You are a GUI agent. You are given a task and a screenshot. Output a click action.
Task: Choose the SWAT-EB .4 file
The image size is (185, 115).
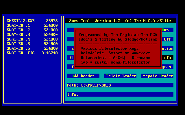[32, 39]
